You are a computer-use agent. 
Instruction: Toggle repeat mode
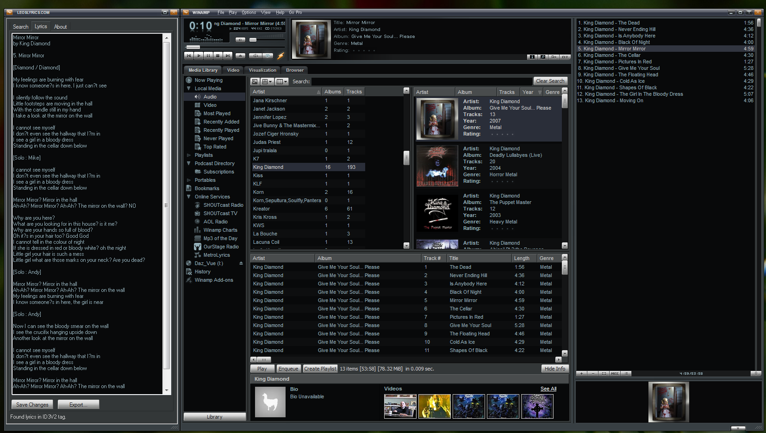tap(268, 56)
